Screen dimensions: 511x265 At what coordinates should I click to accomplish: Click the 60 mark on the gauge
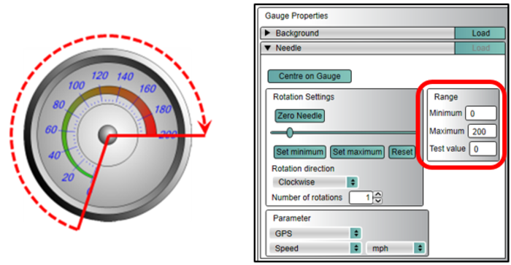(x=51, y=129)
